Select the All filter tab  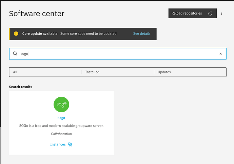pyautogui.click(x=45, y=72)
